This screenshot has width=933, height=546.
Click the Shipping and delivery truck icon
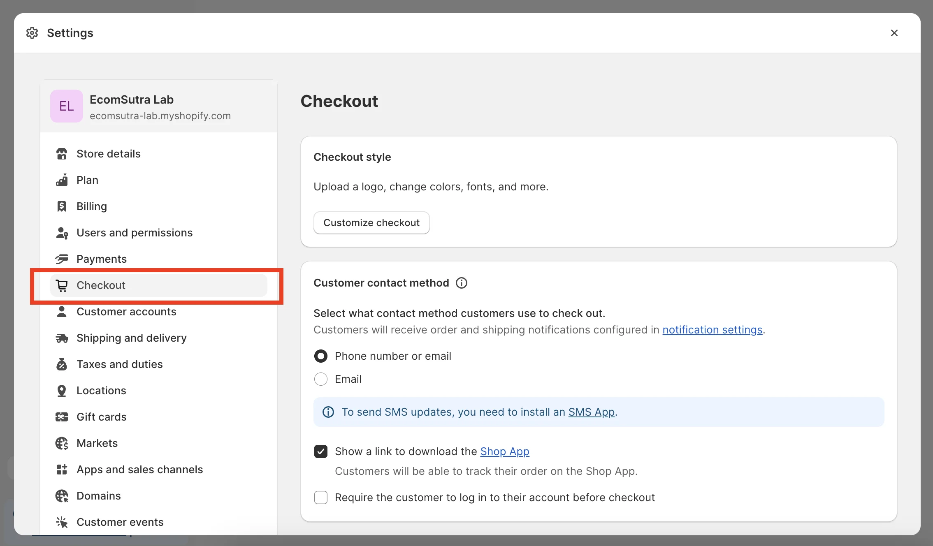(x=62, y=338)
